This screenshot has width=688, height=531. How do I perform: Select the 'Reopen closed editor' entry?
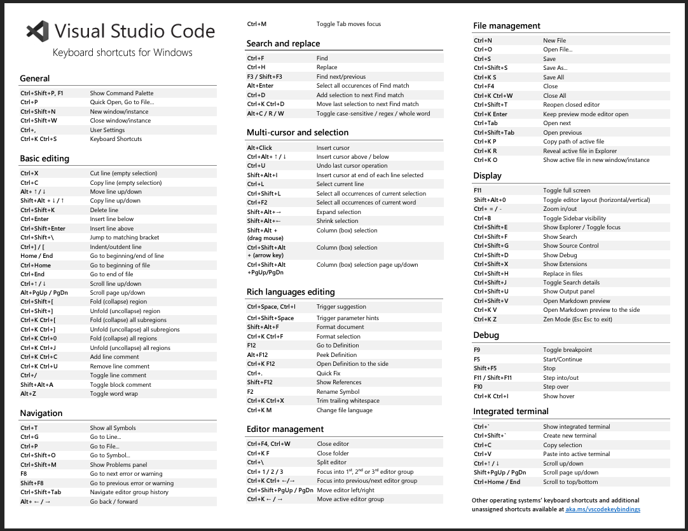tap(571, 105)
